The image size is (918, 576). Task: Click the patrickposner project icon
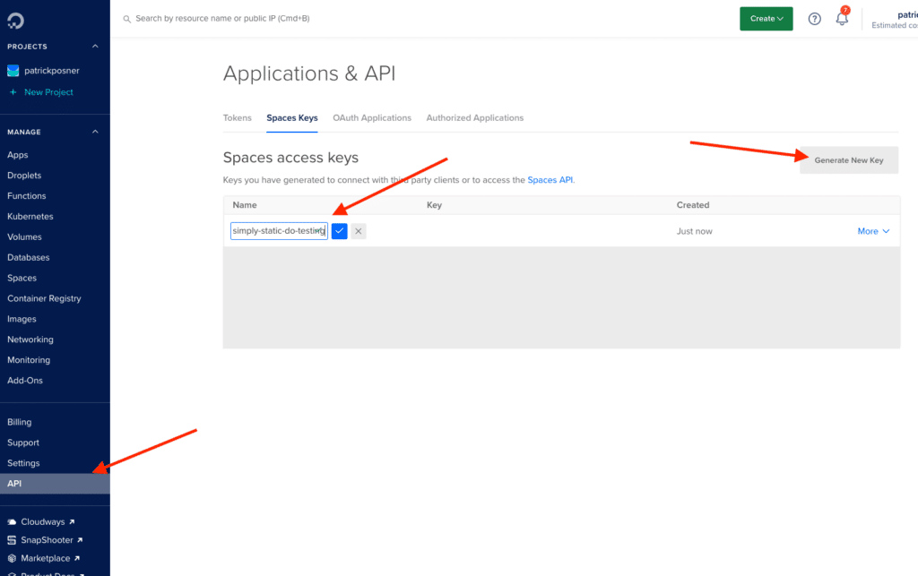click(13, 71)
